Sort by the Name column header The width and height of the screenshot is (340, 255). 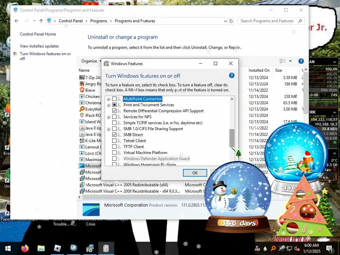point(84,70)
